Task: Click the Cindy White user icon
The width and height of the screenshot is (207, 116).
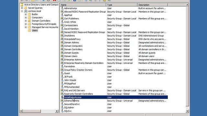Action: 62,22
